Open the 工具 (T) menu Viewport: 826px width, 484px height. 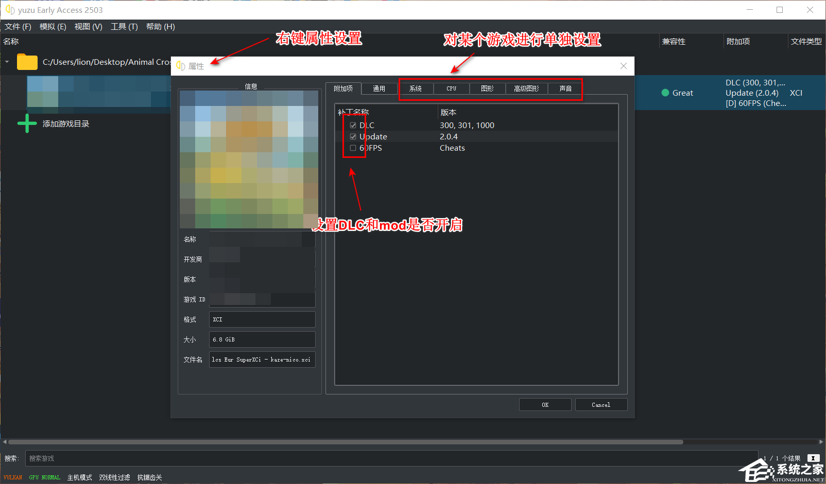point(124,27)
